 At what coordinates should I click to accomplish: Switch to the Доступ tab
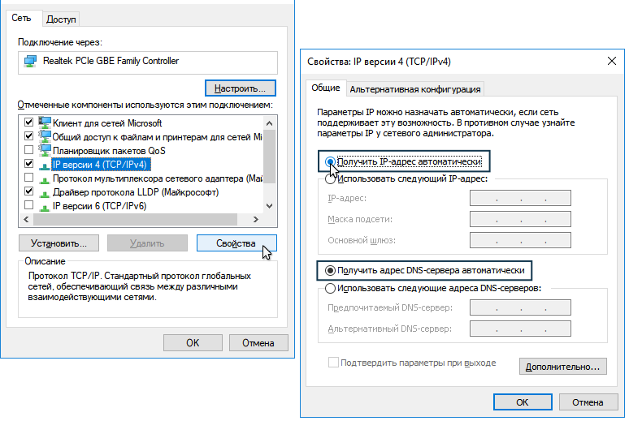coord(62,19)
